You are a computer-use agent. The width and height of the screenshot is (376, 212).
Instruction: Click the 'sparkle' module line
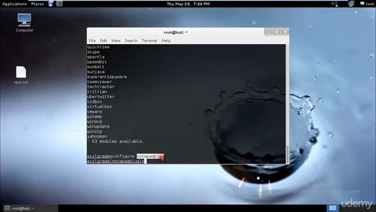(x=96, y=57)
